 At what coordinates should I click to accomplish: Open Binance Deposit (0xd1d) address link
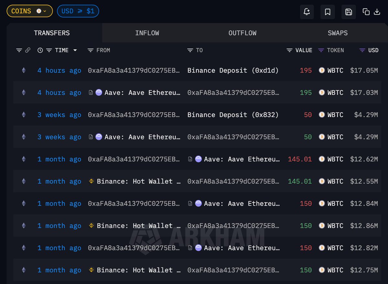(233, 70)
